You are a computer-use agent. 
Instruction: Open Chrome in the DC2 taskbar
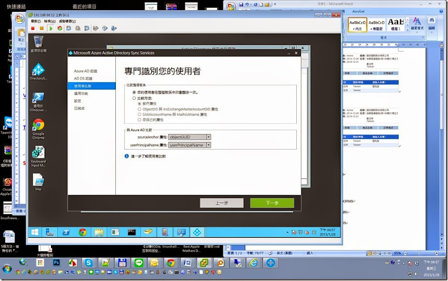click(82, 232)
